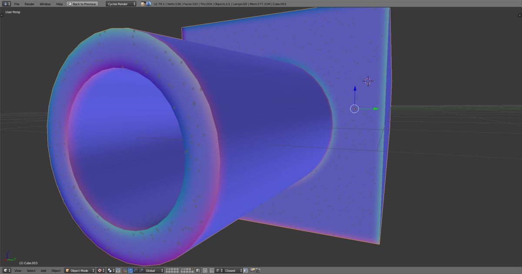This screenshot has width=522, height=274.
Task: Click the Tris:204 statistic
Action: [206, 4]
